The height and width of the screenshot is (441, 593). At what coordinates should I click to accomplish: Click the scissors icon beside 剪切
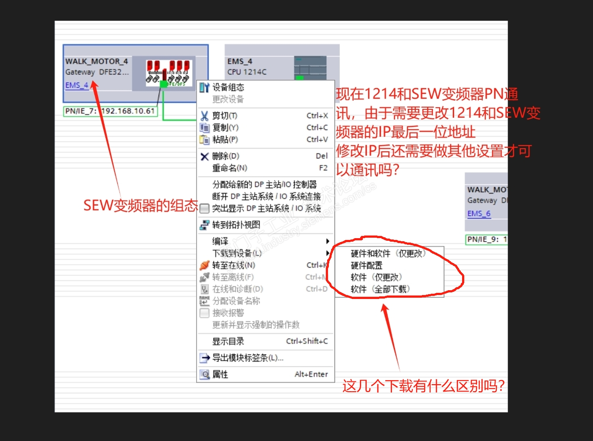click(x=204, y=116)
